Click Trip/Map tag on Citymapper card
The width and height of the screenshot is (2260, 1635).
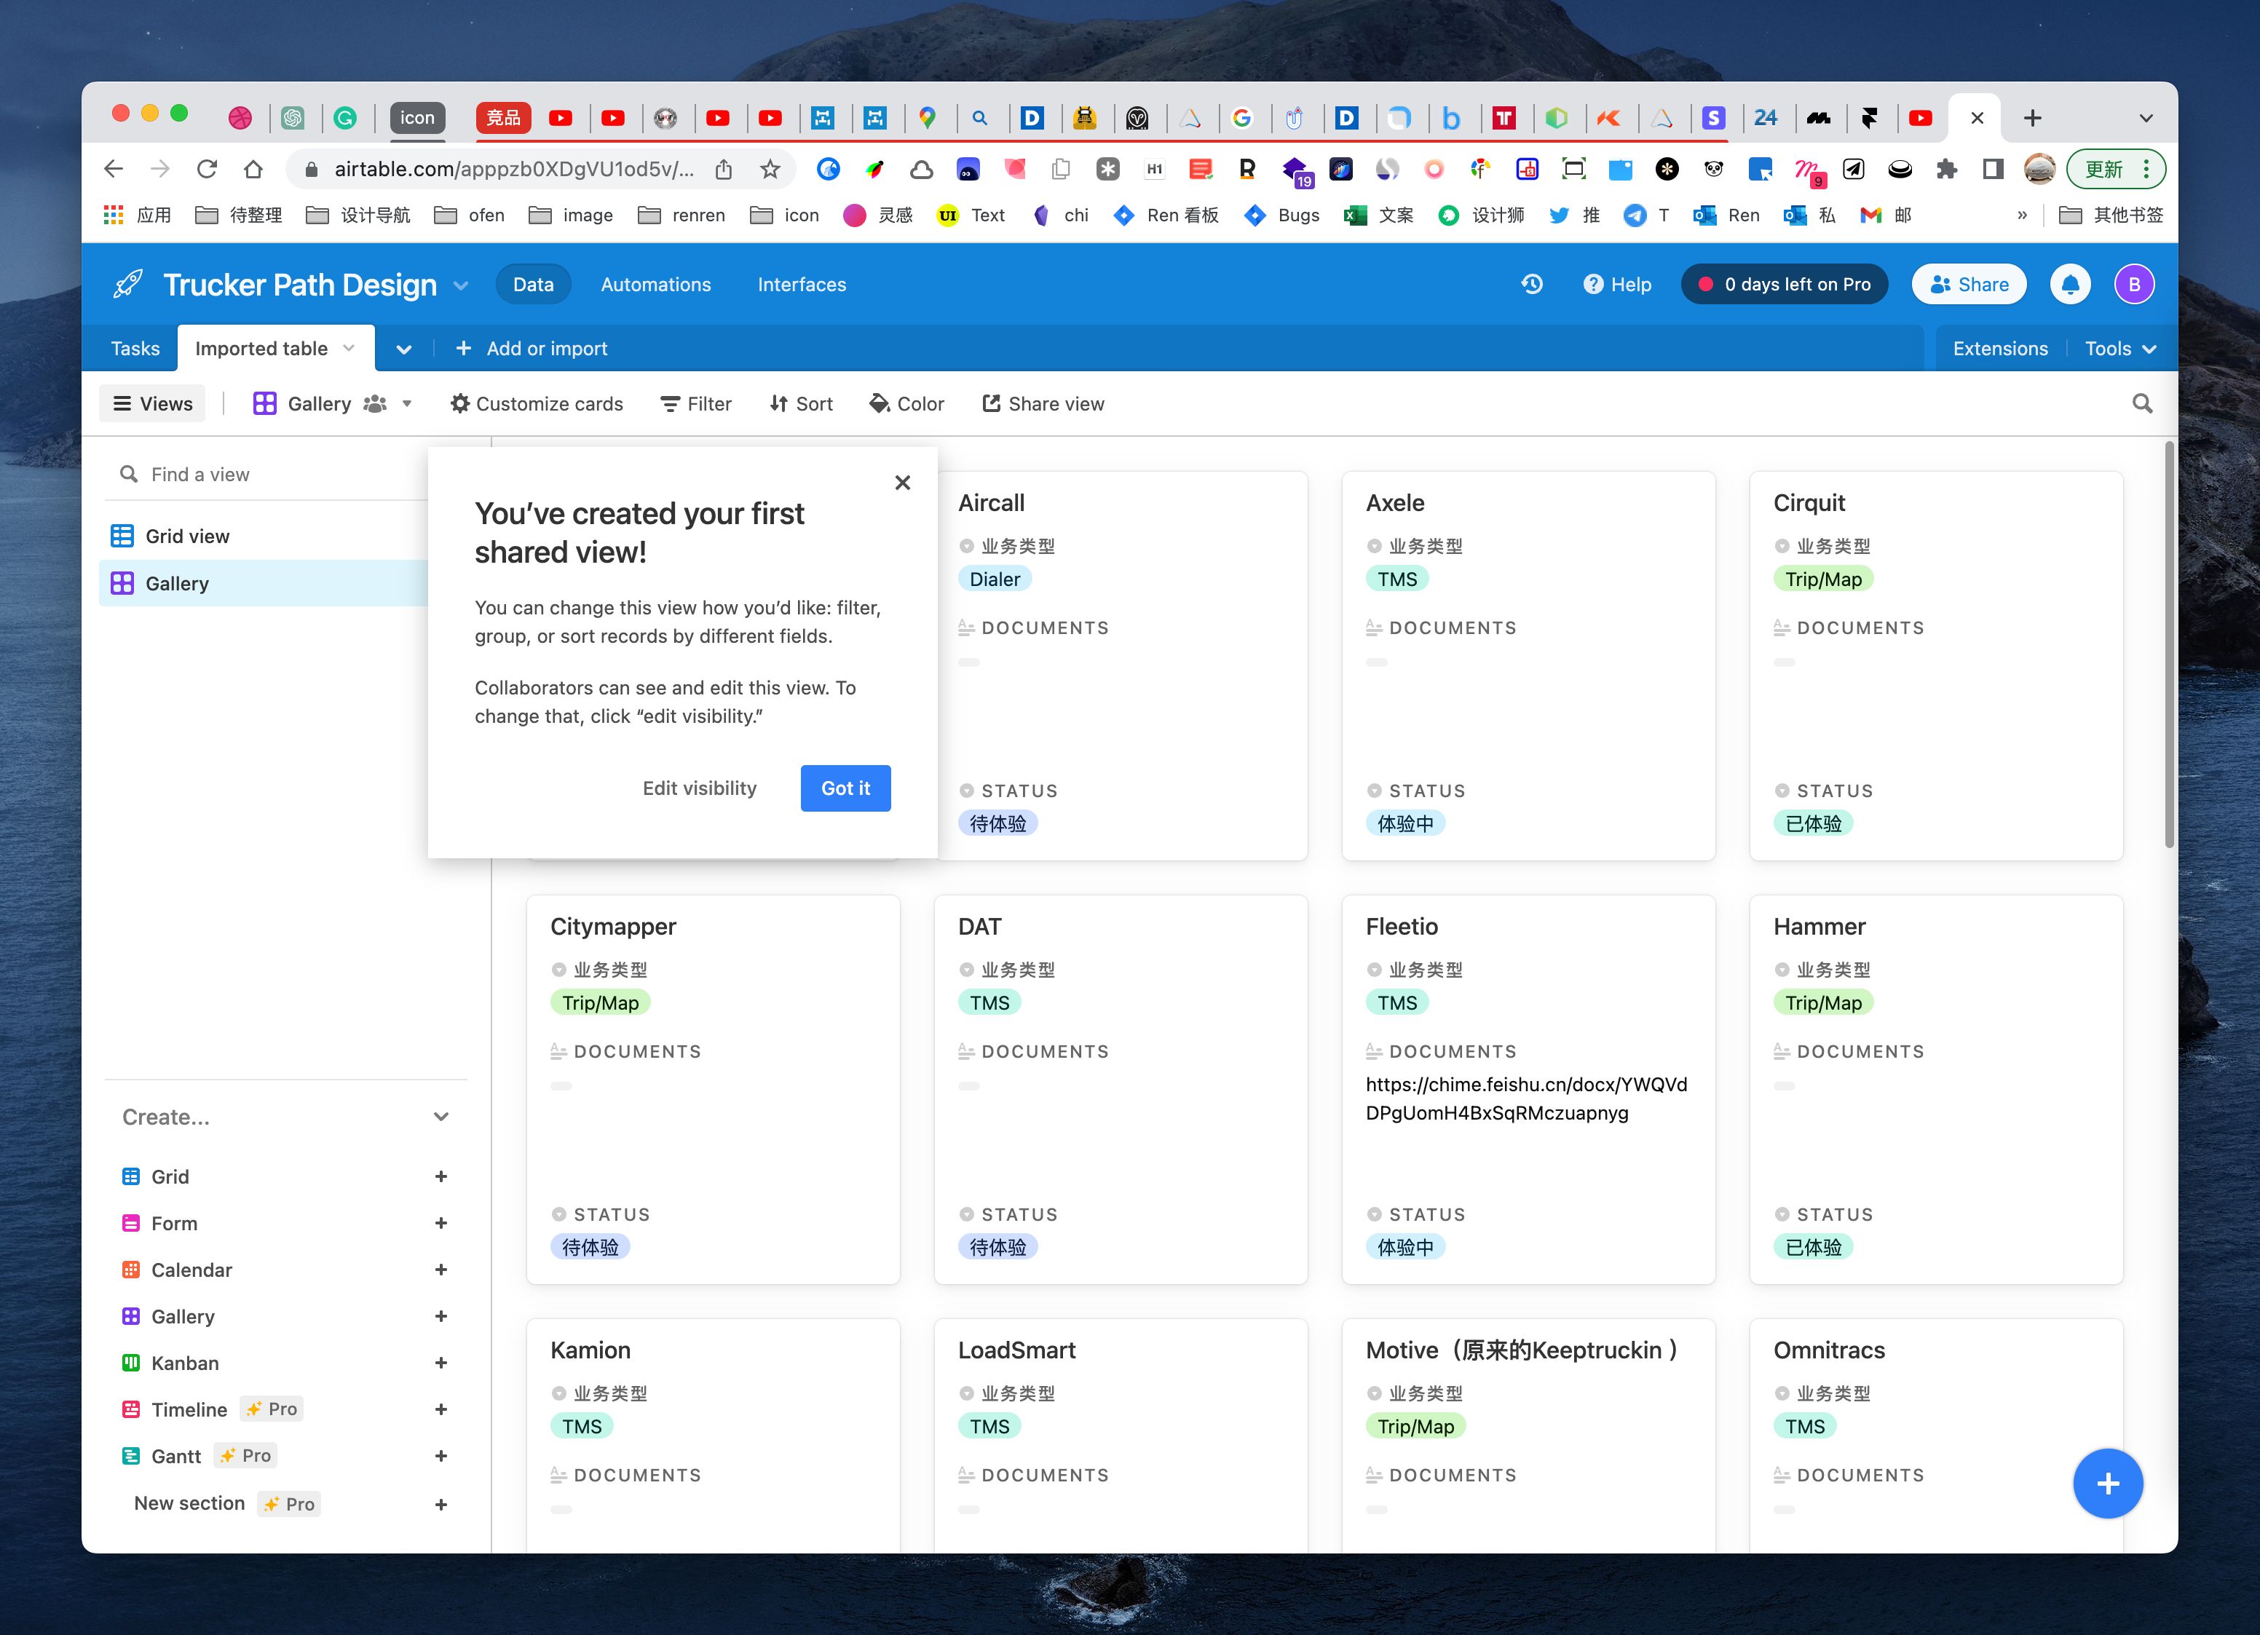600,1002
